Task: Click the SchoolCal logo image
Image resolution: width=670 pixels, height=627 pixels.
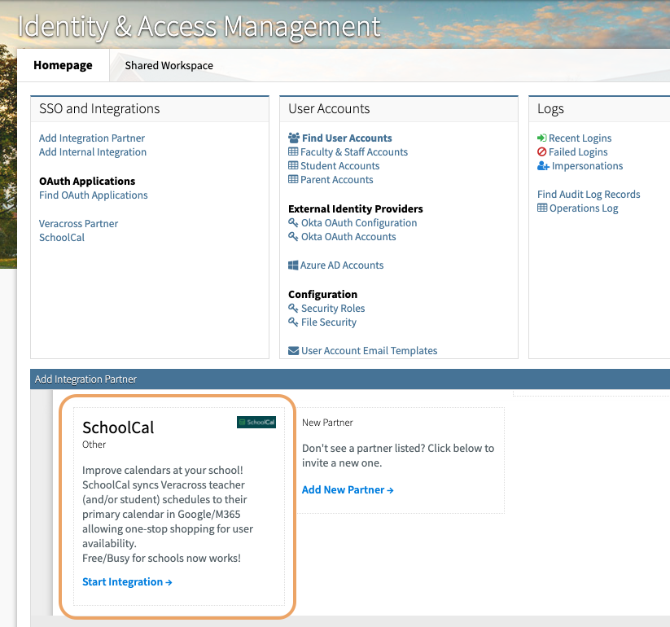Action: [x=256, y=423]
